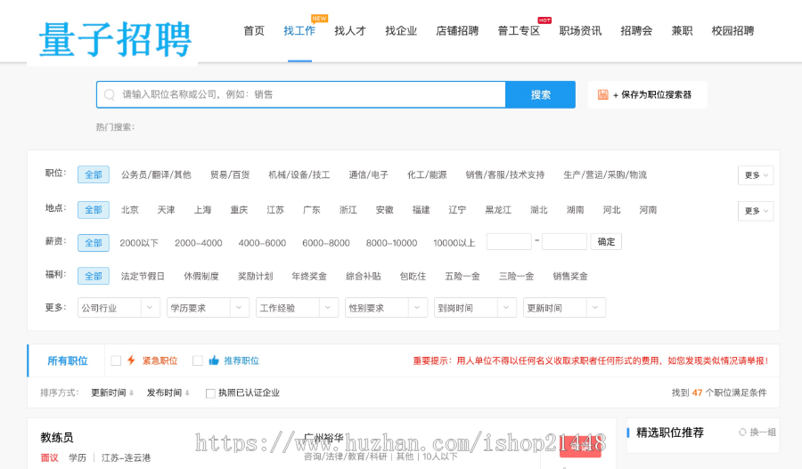
Task: Go to 首页 in the navigation
Action: coord(254,30)
